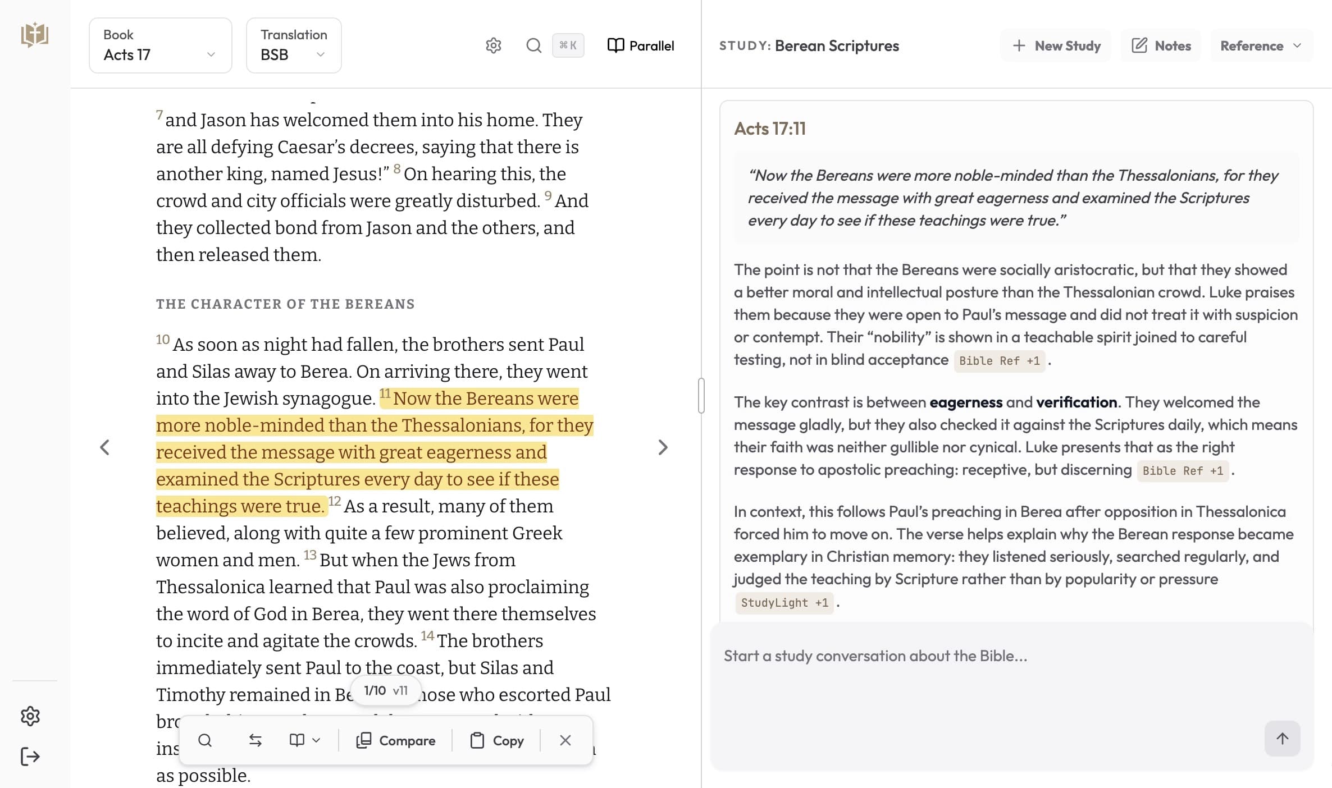Open cross-references with the swap arrows icon
This screenshot has width=1332, height=788.
coord(256,740)
